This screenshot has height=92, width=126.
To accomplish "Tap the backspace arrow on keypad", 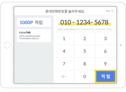I will [64, 77].
